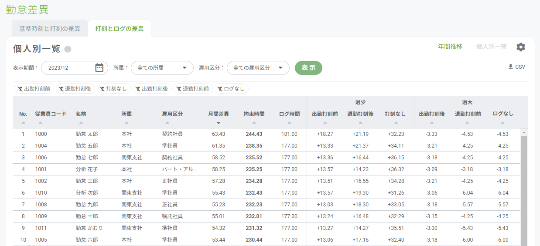This screenshot has width=540, height=246.
Task: Click the calendar icon in date field
Action: [x=99, y=67]
